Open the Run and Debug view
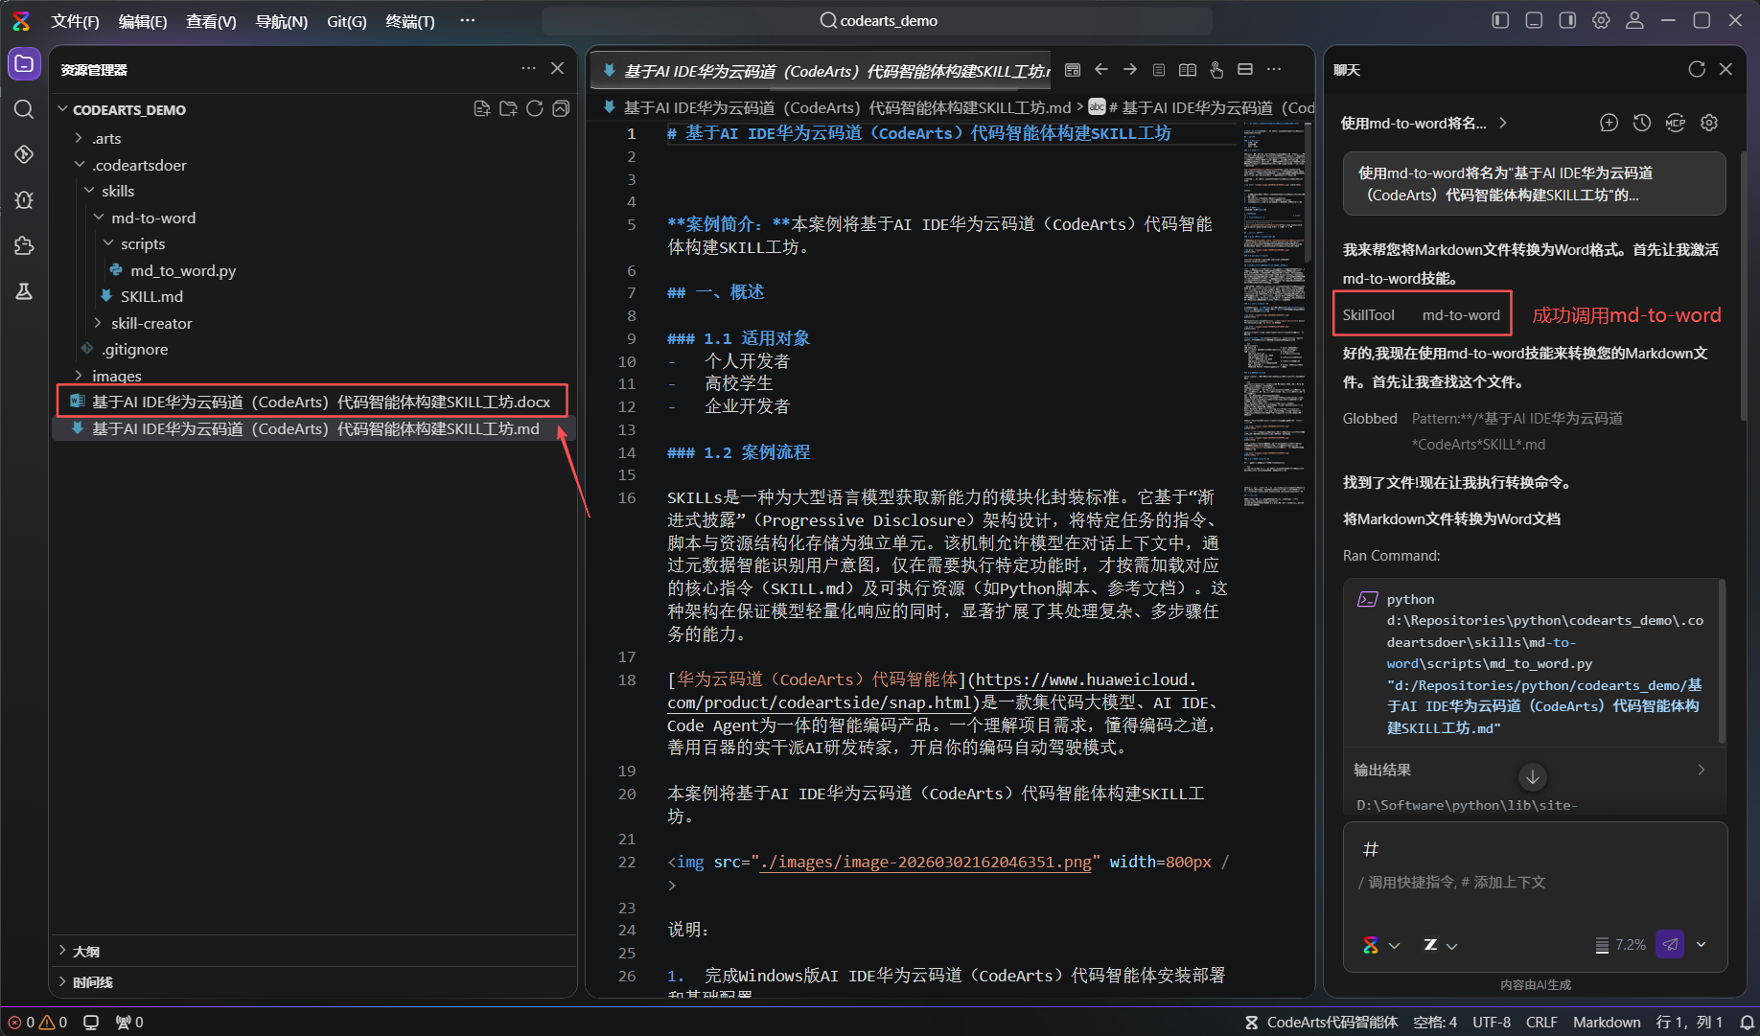 point(24,199)
